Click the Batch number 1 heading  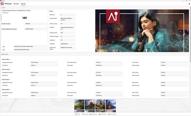point(6,59)
